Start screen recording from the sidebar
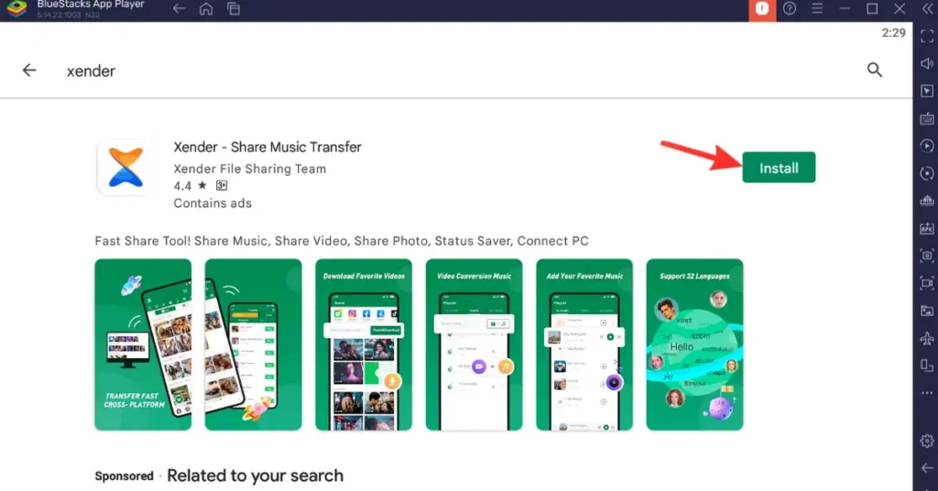 pyautogui.click(x=927, y=283)
